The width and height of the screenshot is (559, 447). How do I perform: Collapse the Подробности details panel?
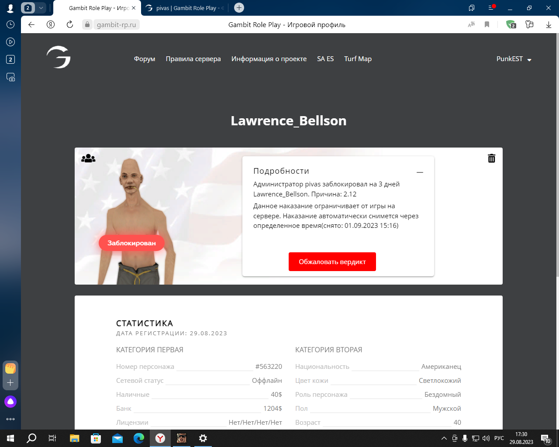pyautogui.click(x=420, y=172)
